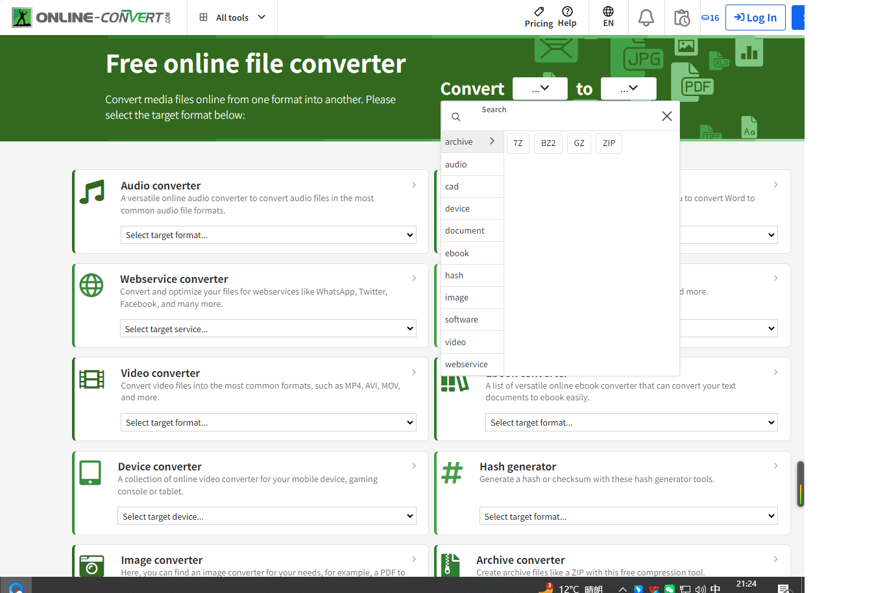874x593 pixels.
Task: Open the conversion history clipboard icon
Action: coord(681,18)
